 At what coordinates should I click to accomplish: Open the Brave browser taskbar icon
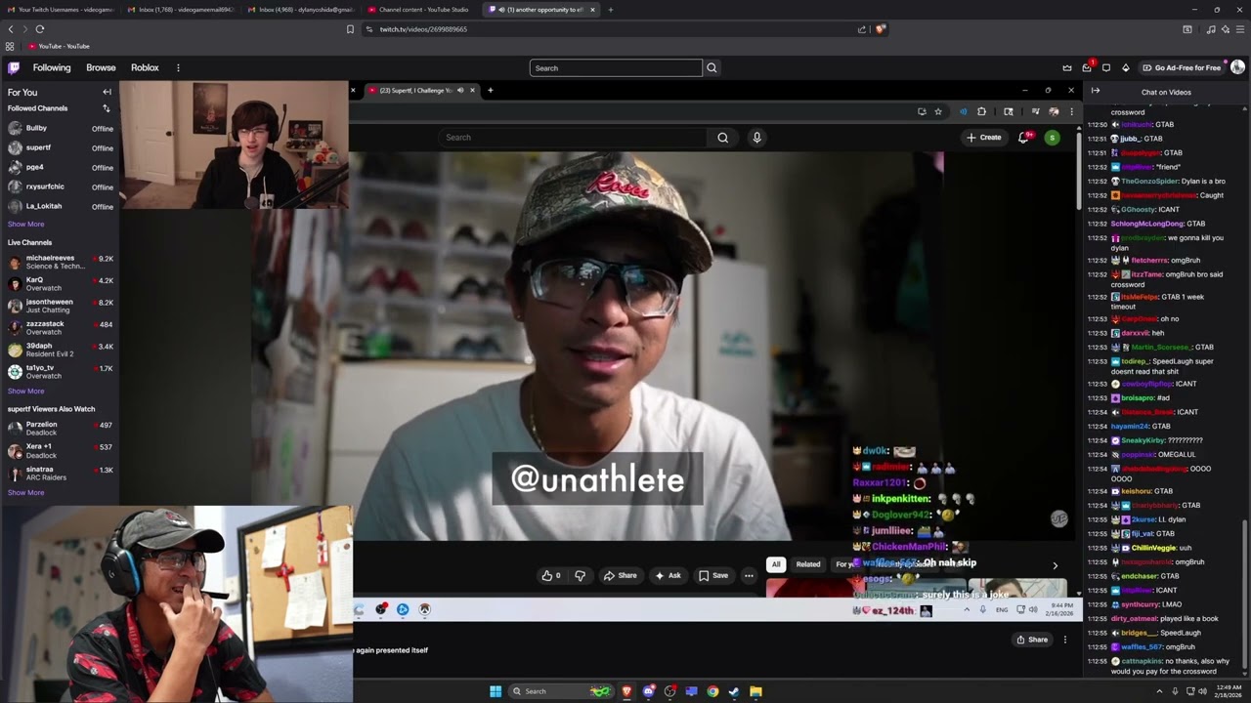coord(626,691)
